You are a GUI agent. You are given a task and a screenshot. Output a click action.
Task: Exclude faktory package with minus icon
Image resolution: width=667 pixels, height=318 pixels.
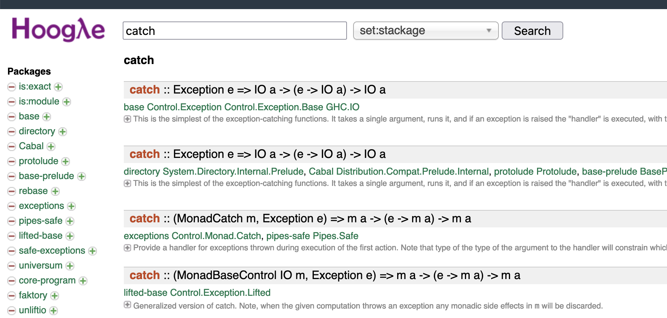tap(12, 296)
